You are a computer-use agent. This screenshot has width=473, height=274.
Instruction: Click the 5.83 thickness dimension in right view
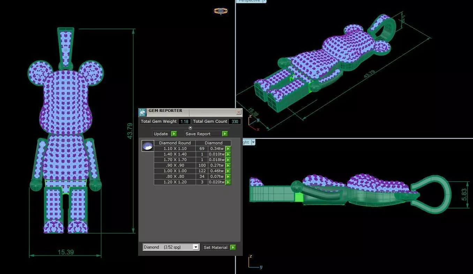tap(465, 194)
